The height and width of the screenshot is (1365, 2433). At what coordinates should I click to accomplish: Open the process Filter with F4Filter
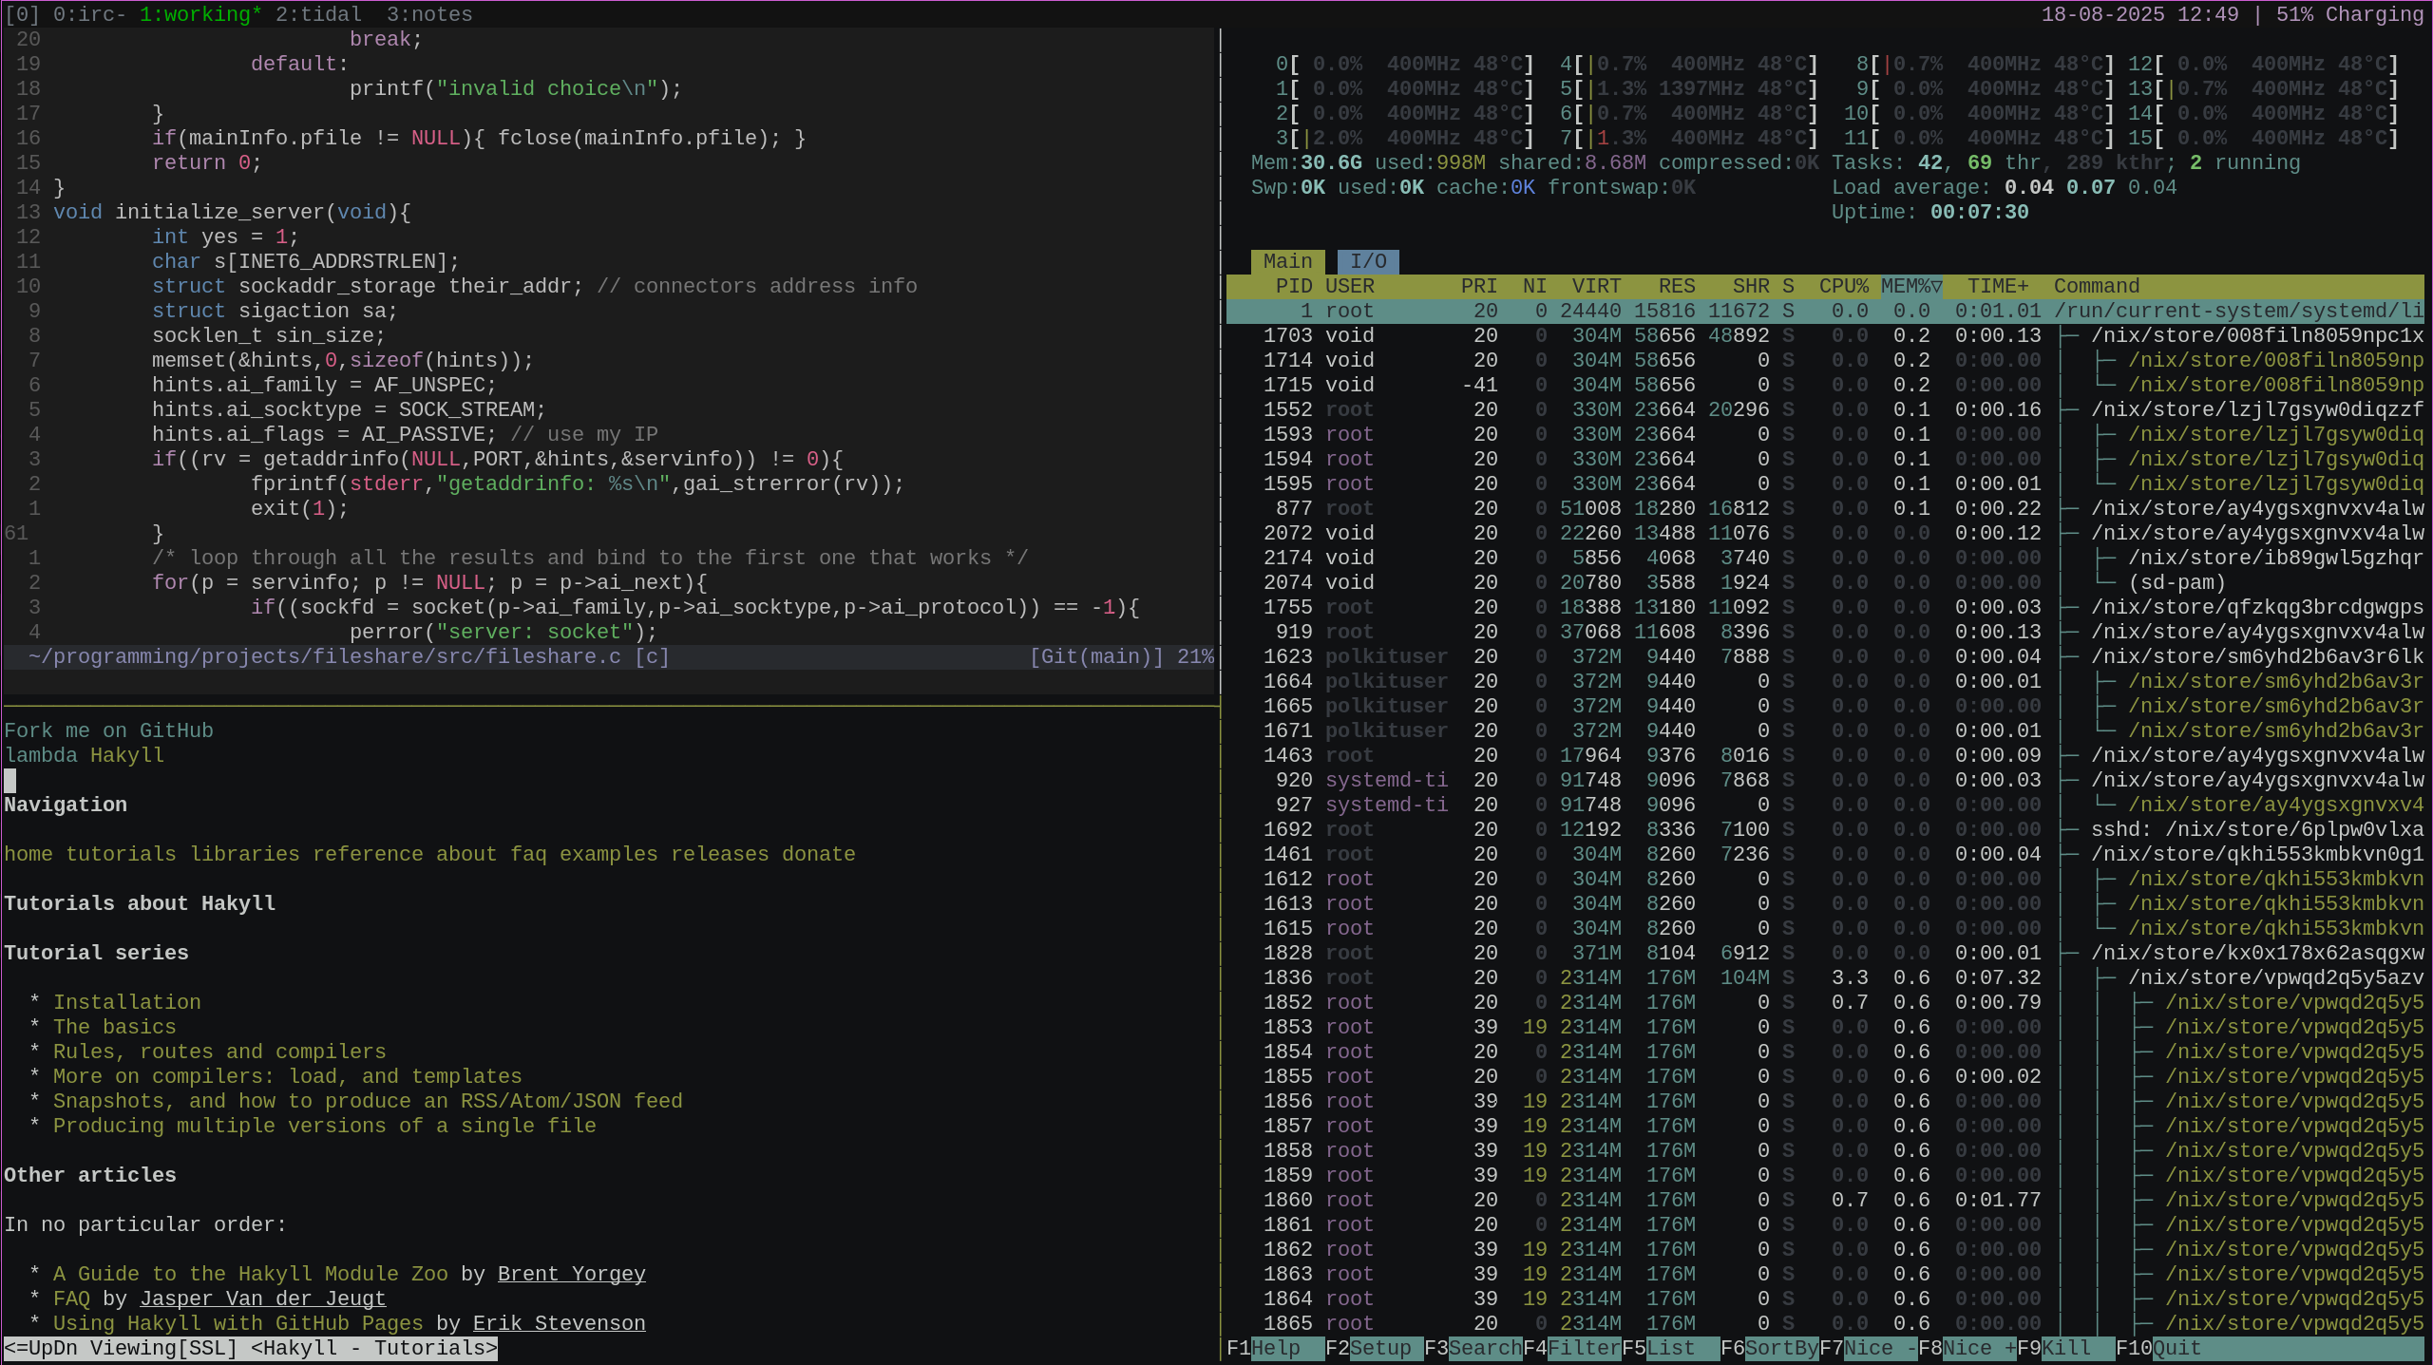(1572, 1348)
